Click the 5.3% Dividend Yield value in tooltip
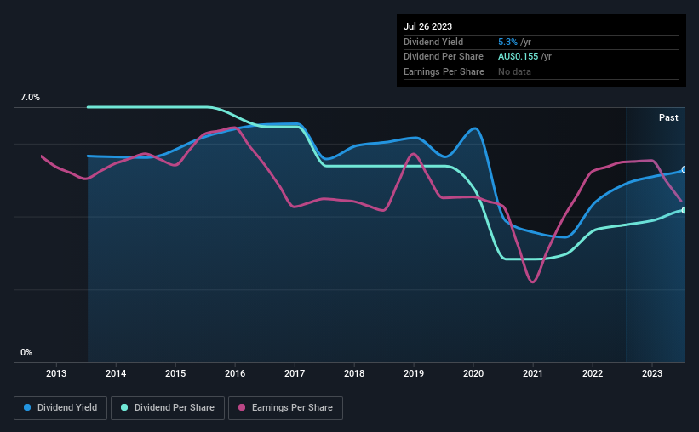Image resolution: width=699 pixels, height=432 pixels. (507, 42)
